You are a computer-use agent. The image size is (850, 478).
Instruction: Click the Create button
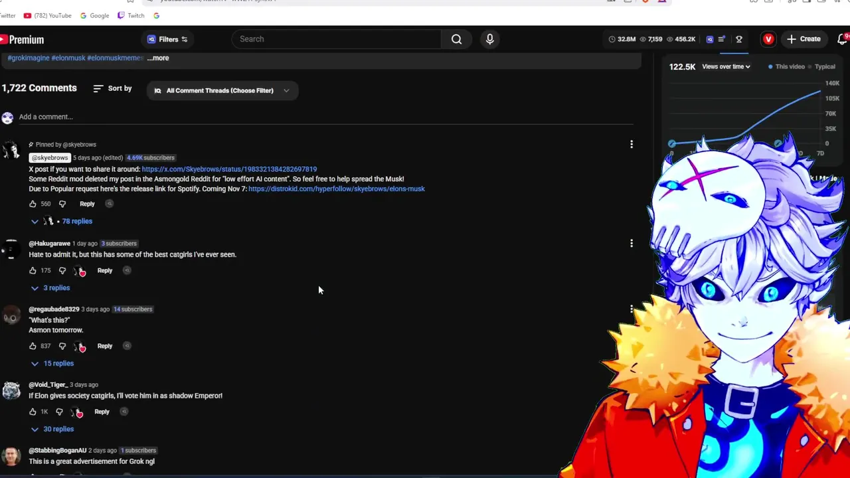pos(804,39)
